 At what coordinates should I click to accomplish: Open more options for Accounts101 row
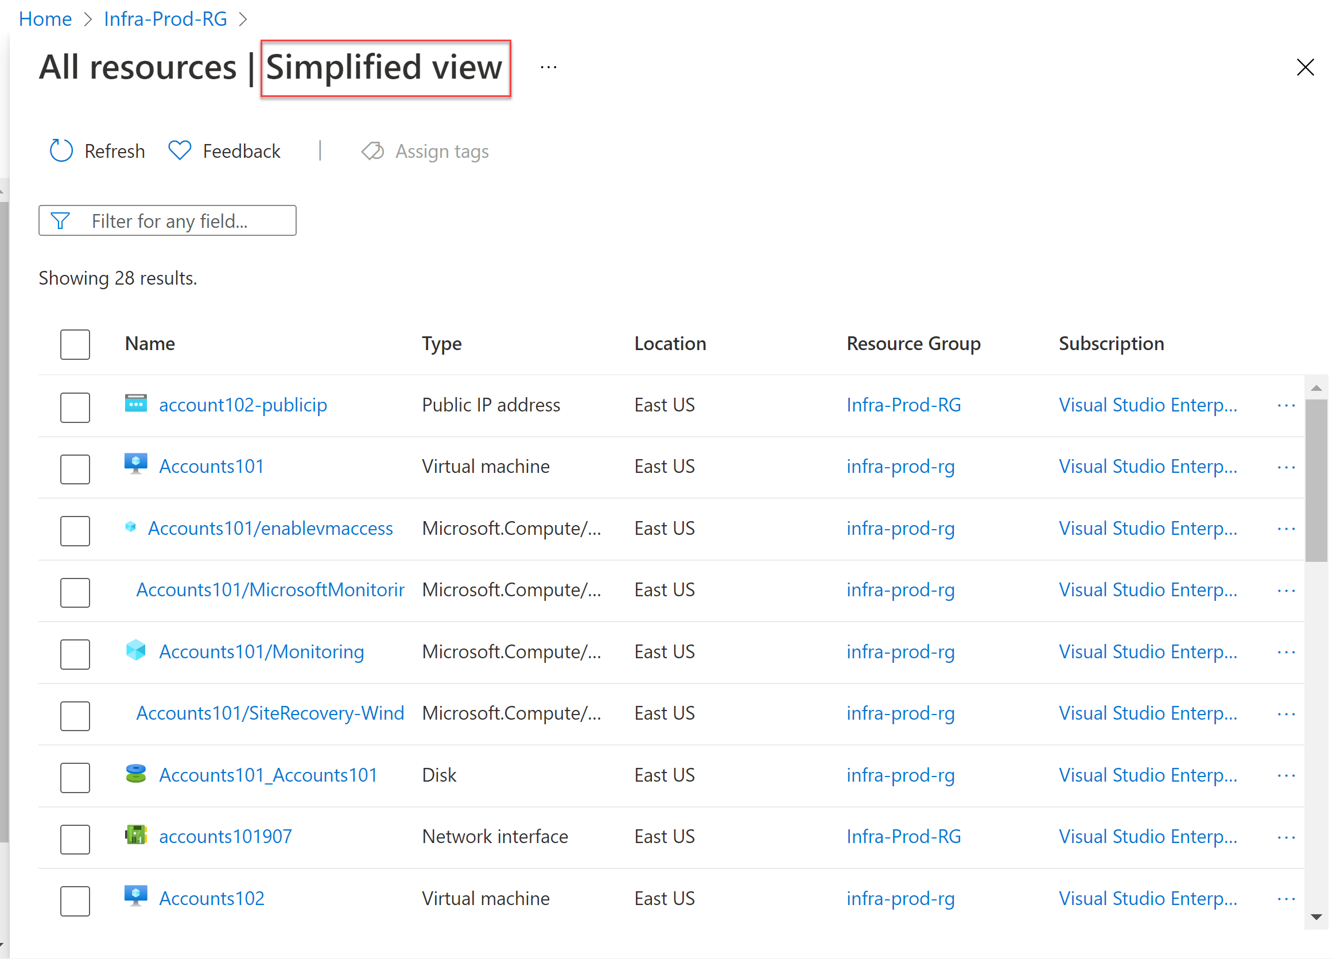tap(1286, 467)
